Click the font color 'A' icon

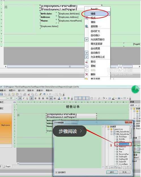point(59,98)
